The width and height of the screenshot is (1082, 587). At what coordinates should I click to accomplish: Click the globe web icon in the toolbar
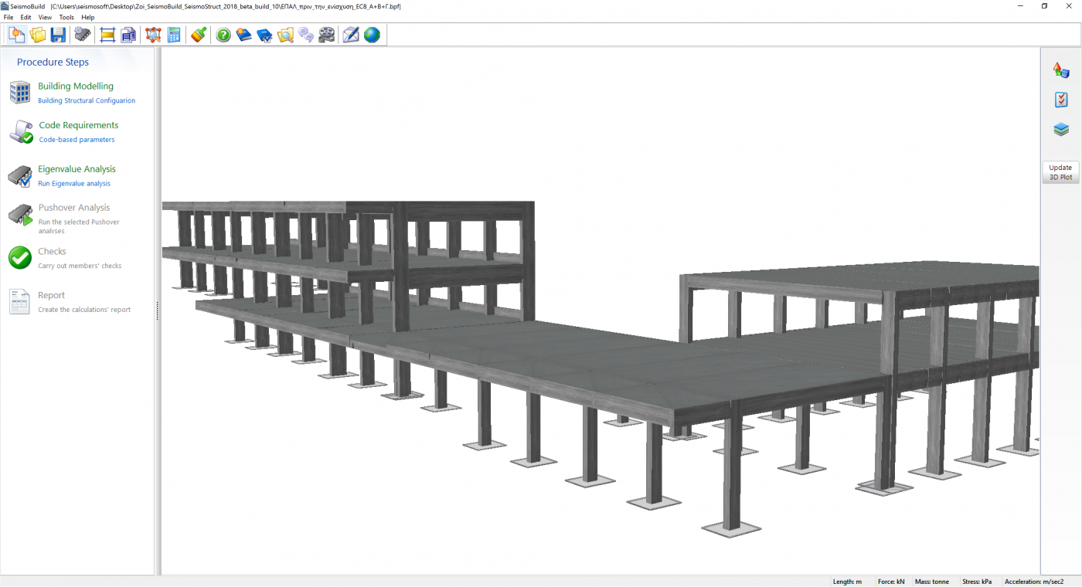coord(372,35)
